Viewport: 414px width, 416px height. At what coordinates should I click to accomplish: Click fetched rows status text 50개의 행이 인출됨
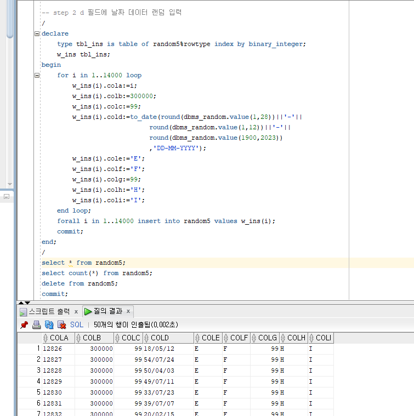(135, 324)
